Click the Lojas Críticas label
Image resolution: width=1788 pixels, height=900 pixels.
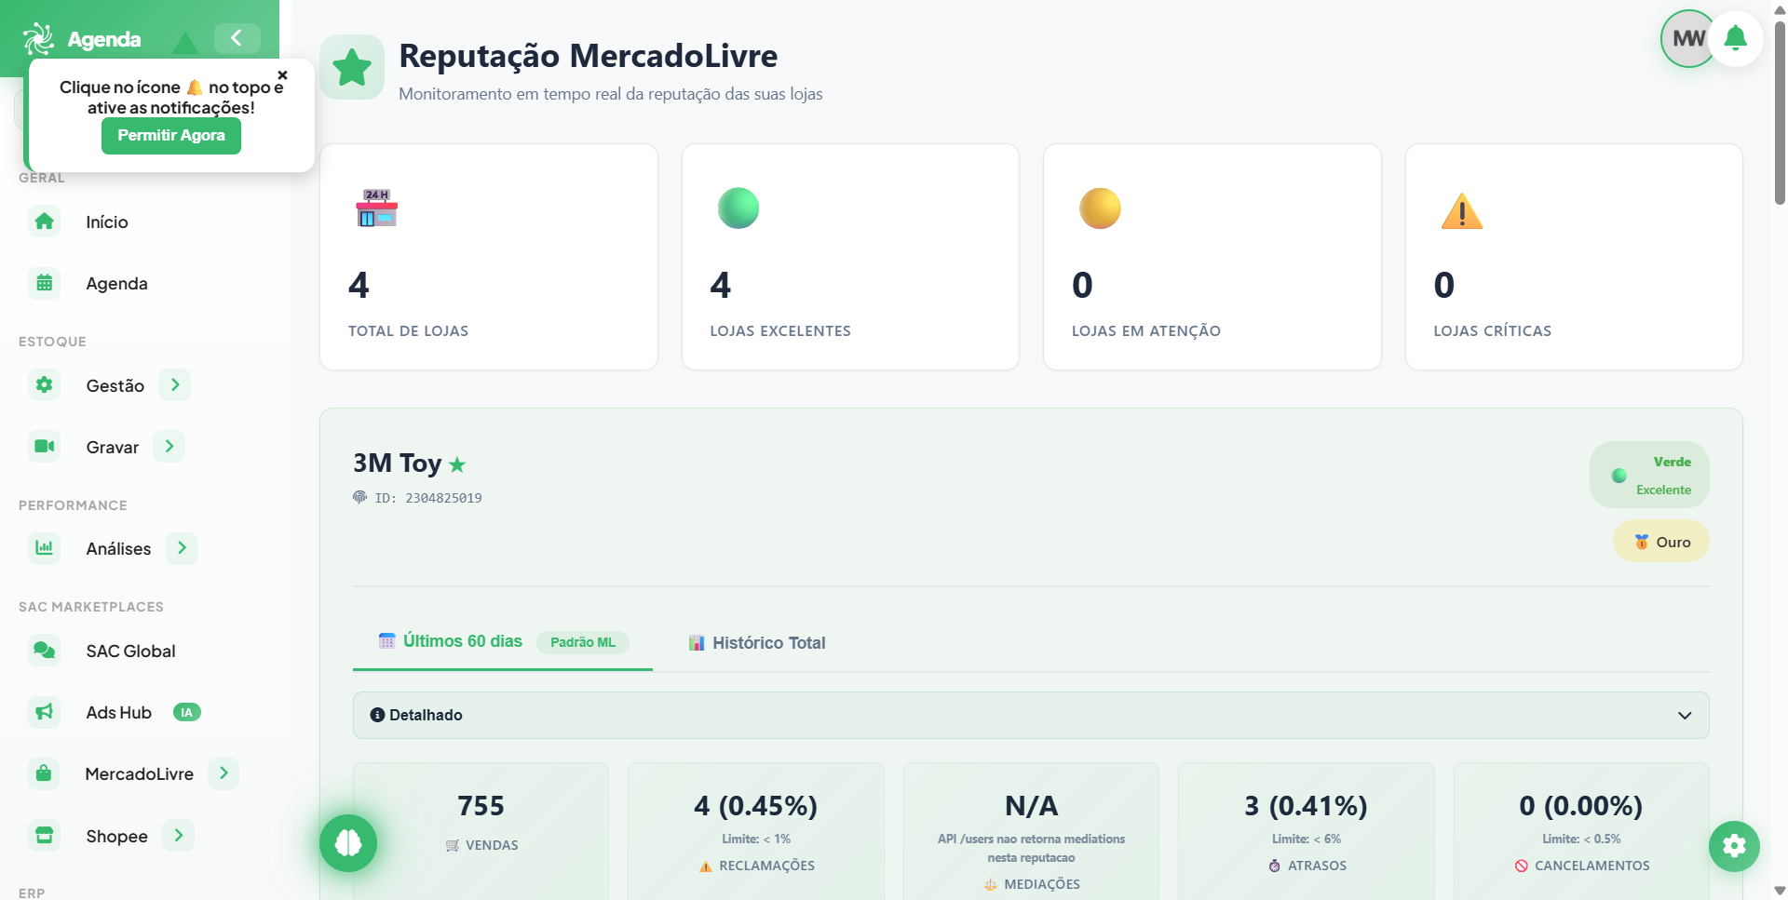click(x=1492, y=331)
